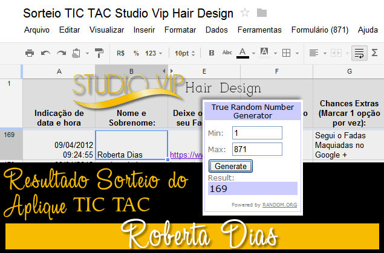Screen dimensions: 384x253
Task: Click the sigma functions icon
Action: [x=374, y=53]
